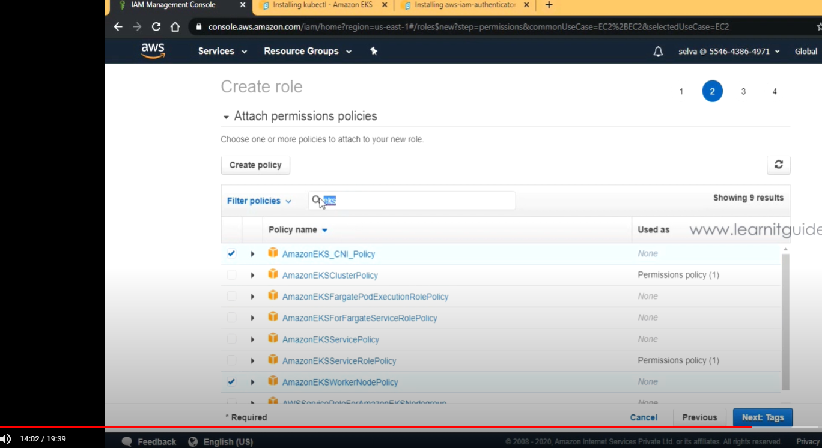This screenshot has width=822, height=448.
Task: Click the AWS logo home icon
Action: [x=153, y=51]
